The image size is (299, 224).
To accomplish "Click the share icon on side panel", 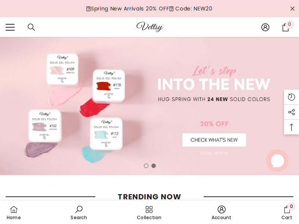I will click(292, 112).
